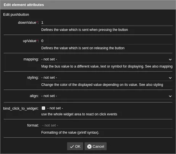
Task: Click '- not set -' text beside bind_click_to_widget checkbox
Action: [x=55, y=108]
